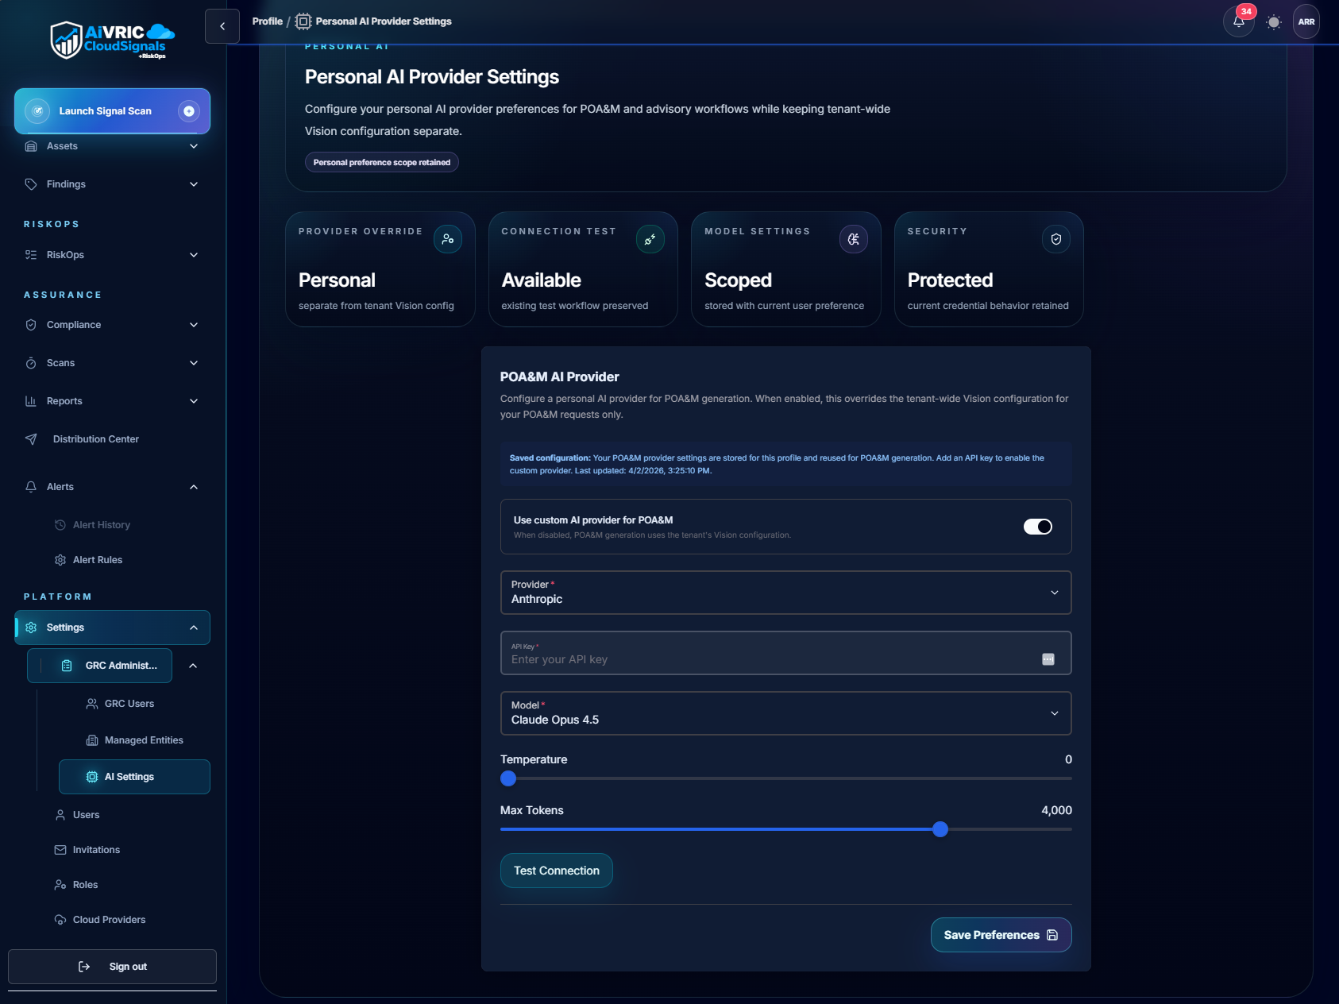The width and height of the screenshot is (1339, 1004).
Task: Click the Temperature slider handle
Action: click(x=508, y=778)
